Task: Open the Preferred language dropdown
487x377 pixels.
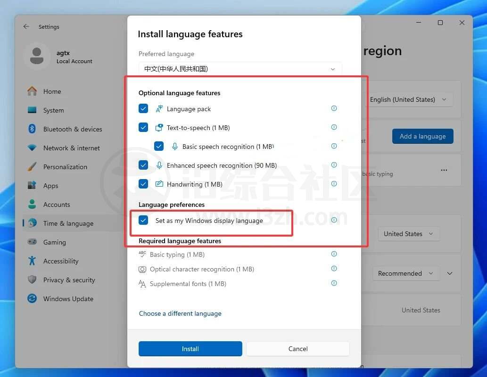Action: pyautogui.click(x=240, y=69)
